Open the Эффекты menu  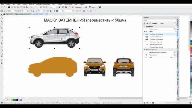coord(31,4)
